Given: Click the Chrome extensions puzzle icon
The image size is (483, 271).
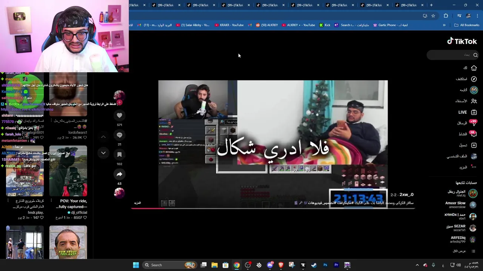Looking at the screenshot, I should point(446,16).
